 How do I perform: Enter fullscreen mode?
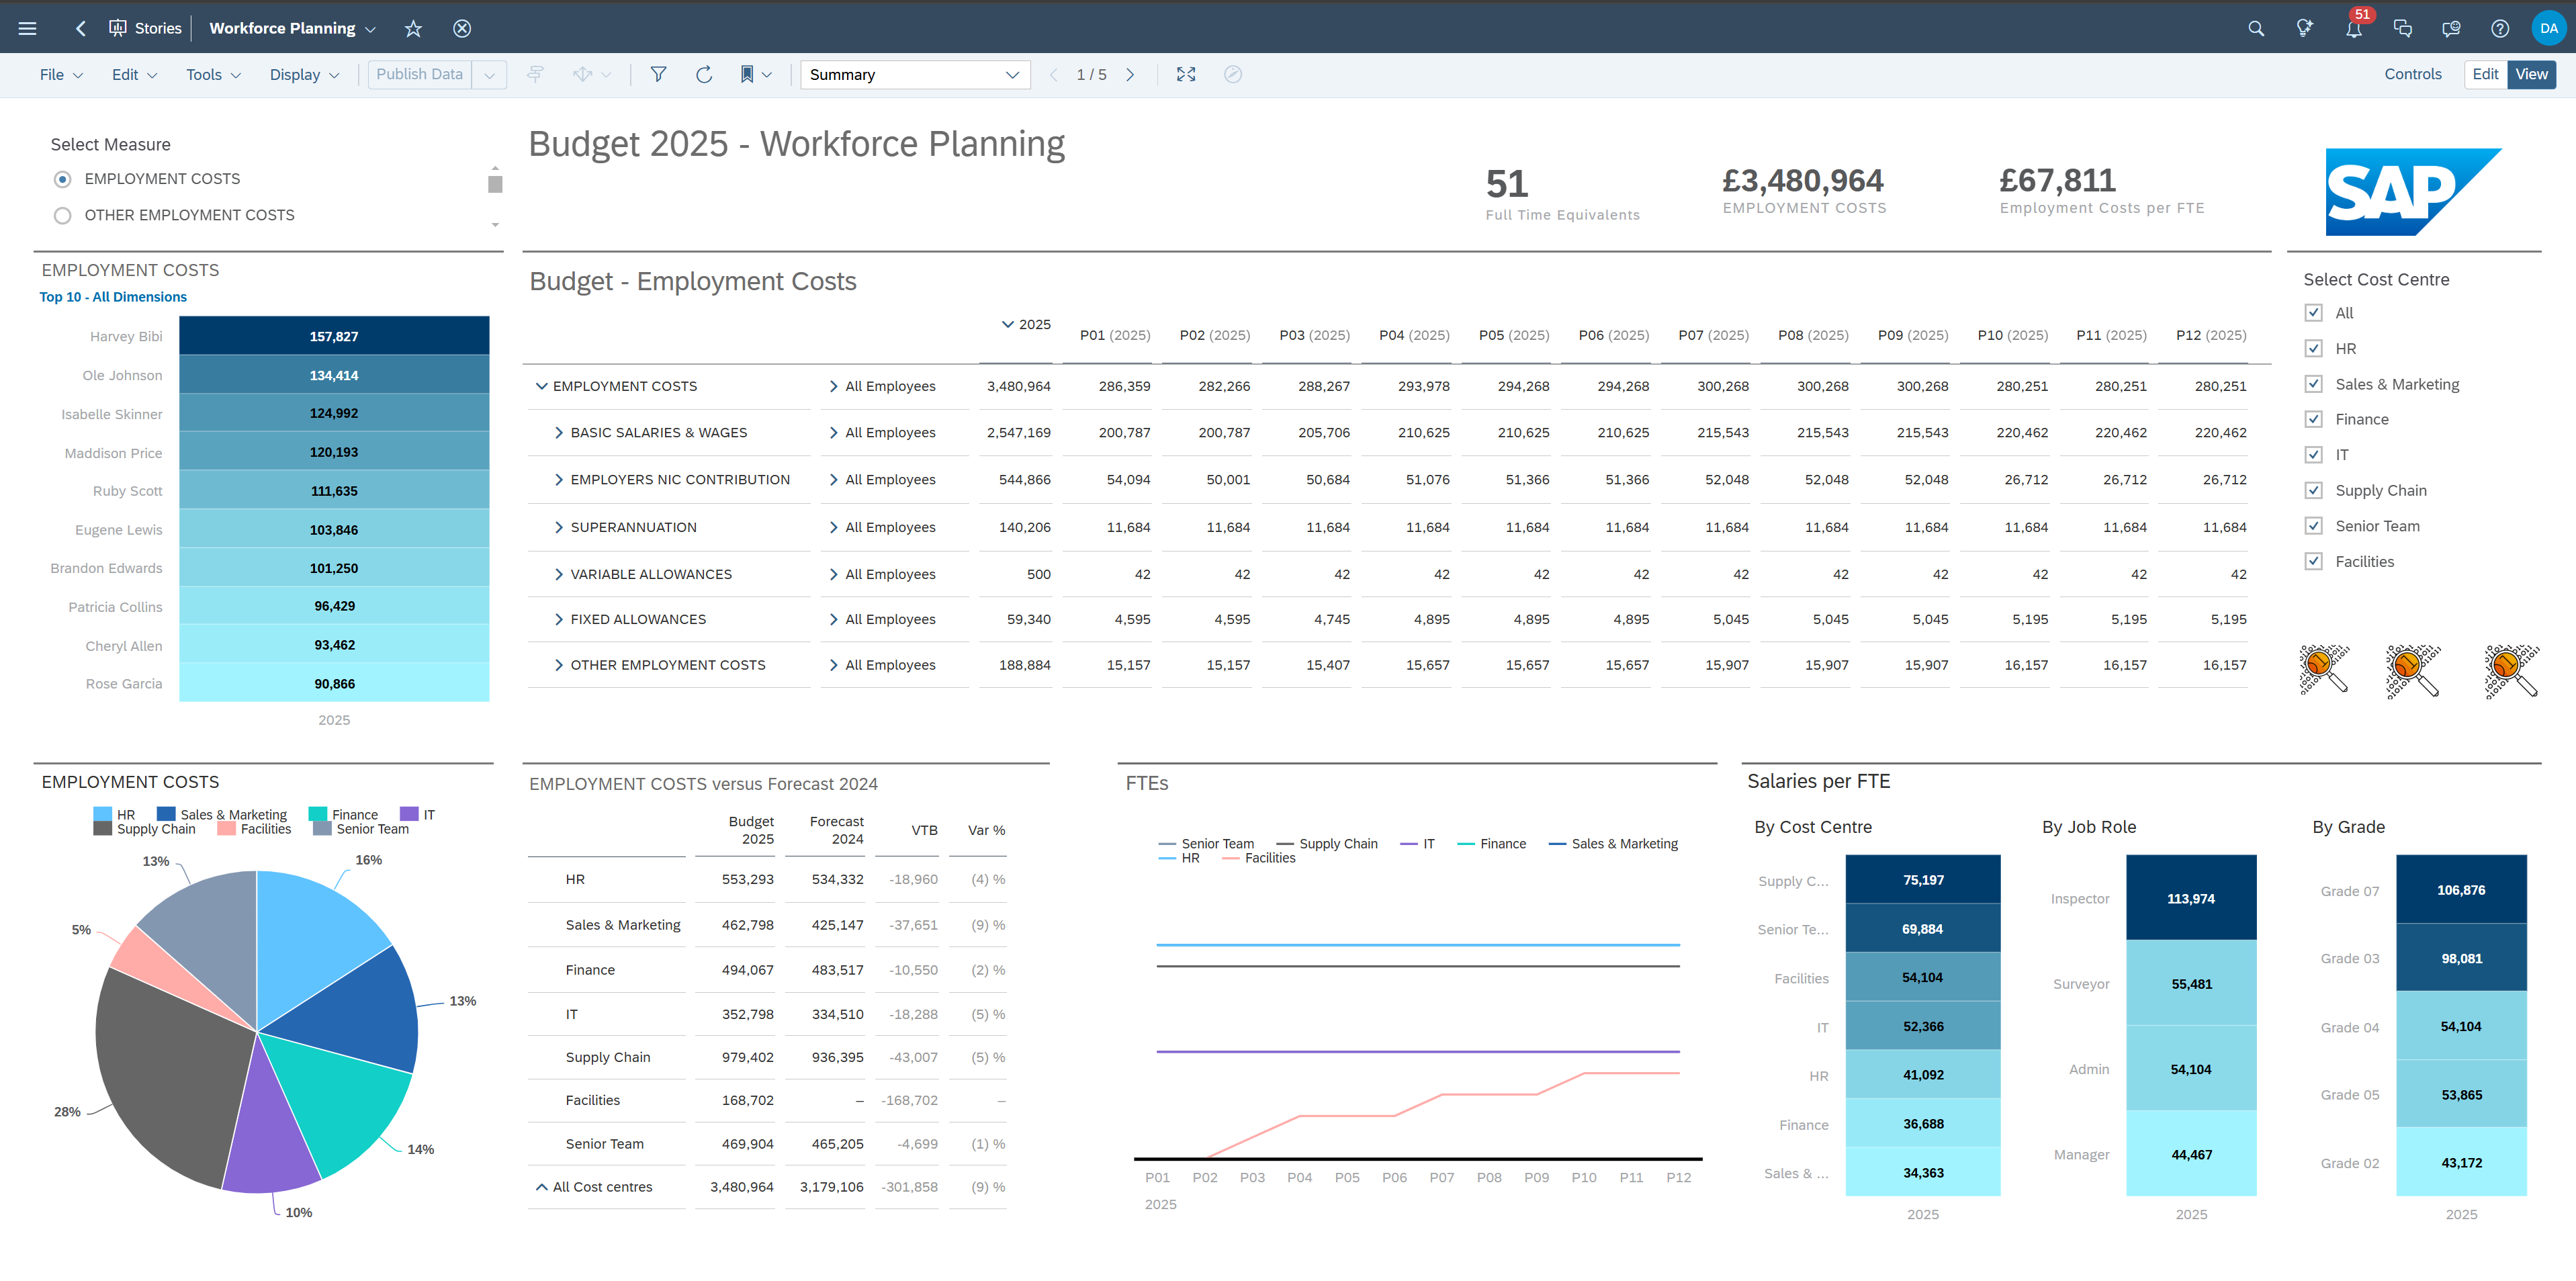pos(1186,74)
